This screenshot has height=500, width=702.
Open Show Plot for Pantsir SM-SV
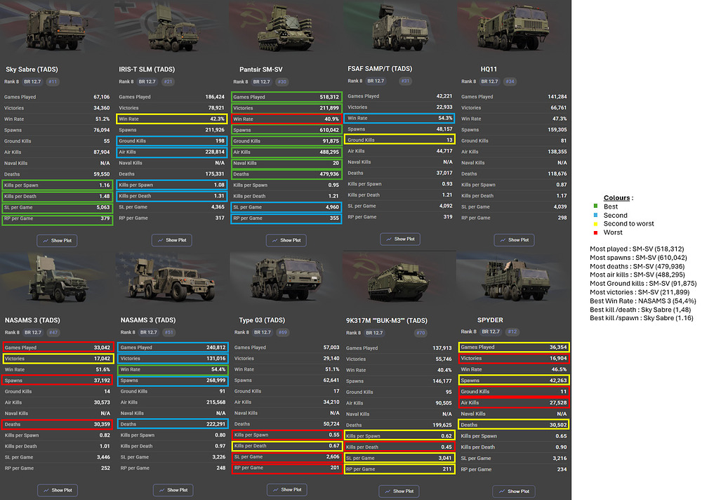tap(286, 240)
